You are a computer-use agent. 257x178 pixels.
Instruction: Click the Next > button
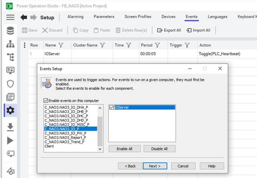coord(155,166)
